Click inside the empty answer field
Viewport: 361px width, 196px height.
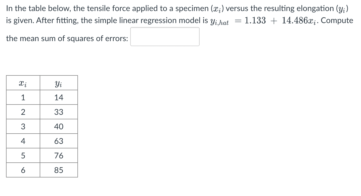click(x=165, y=37)
